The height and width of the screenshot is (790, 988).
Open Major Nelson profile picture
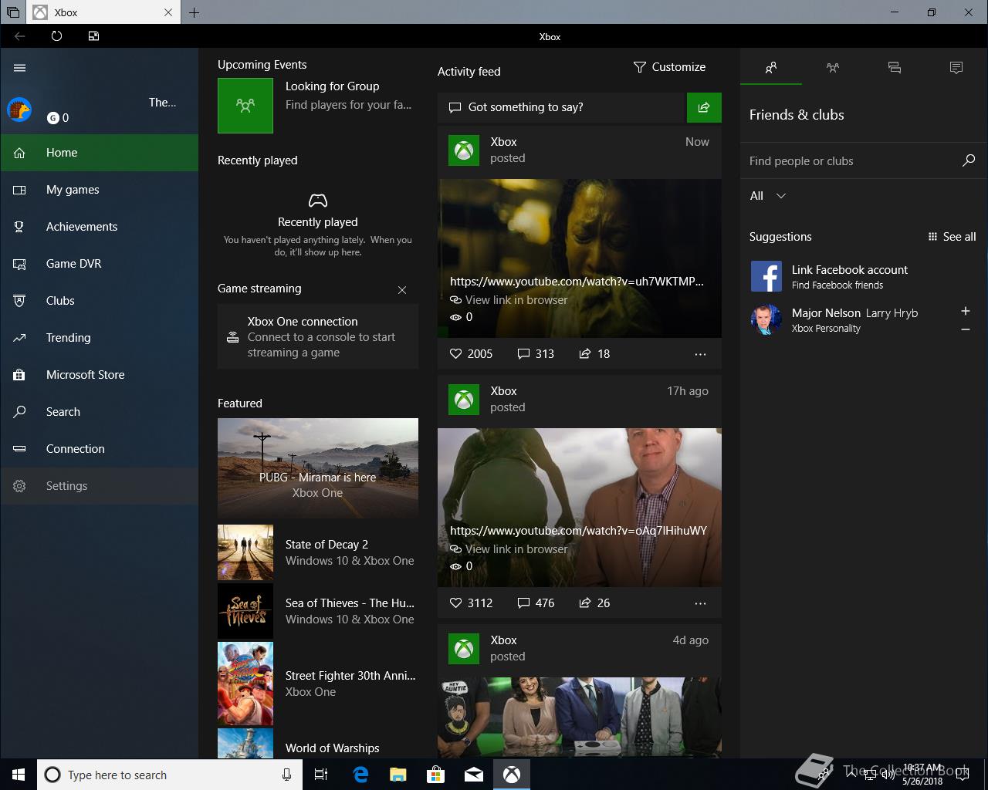pyautogui.click(x=766, y=319)
